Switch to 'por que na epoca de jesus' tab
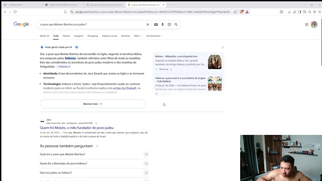 click(x=104, y=5)
